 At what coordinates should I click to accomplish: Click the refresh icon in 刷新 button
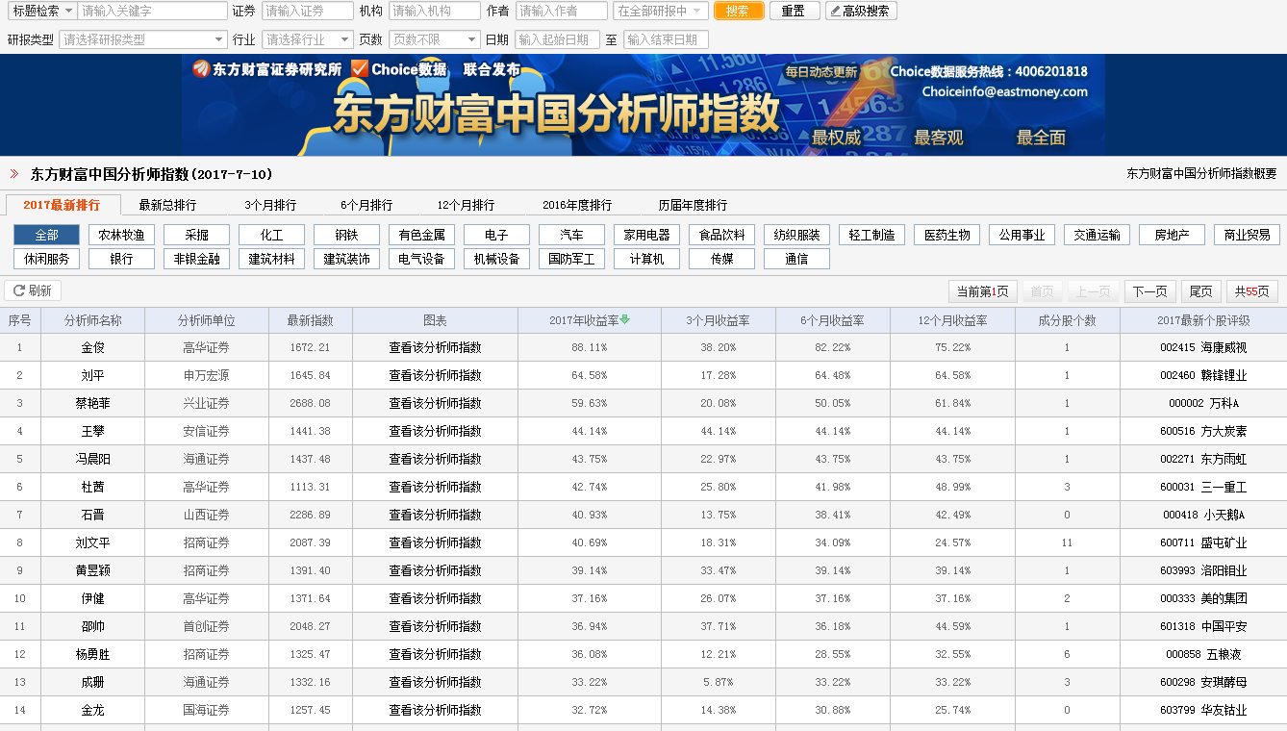click(x=18, y=290)
